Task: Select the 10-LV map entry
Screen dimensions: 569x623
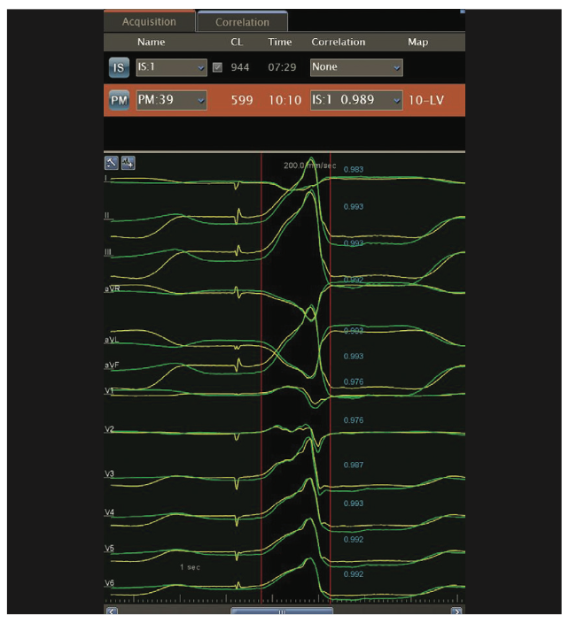Action: coord(426,100)
